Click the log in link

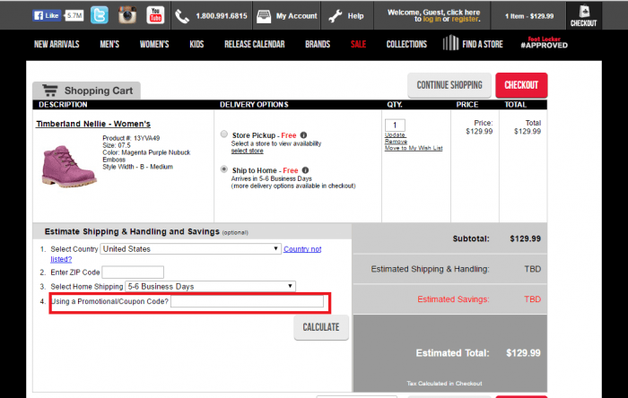[432, 19]
